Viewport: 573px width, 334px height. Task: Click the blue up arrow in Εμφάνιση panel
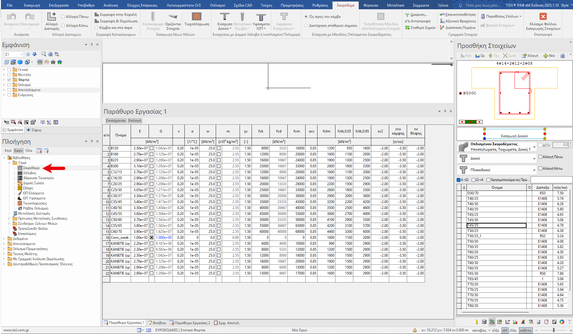(28, 54)
